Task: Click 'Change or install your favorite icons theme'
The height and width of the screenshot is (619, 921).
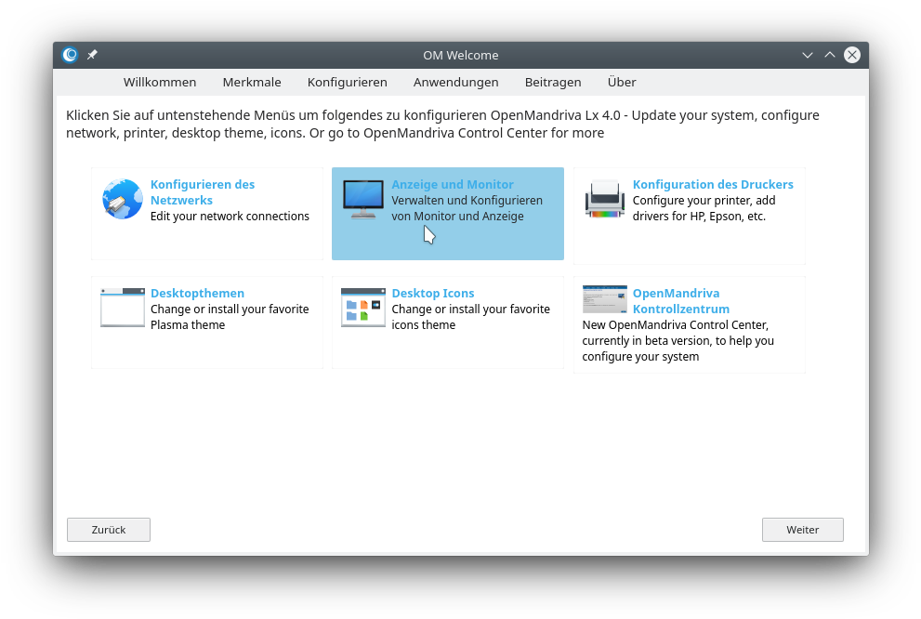Action: (470, 317)
